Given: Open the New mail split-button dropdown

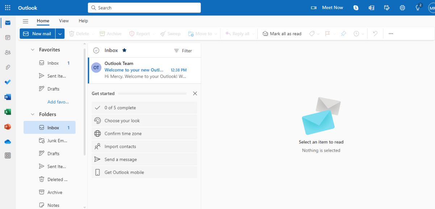Looking at the screenshot, I should (59, 33).
